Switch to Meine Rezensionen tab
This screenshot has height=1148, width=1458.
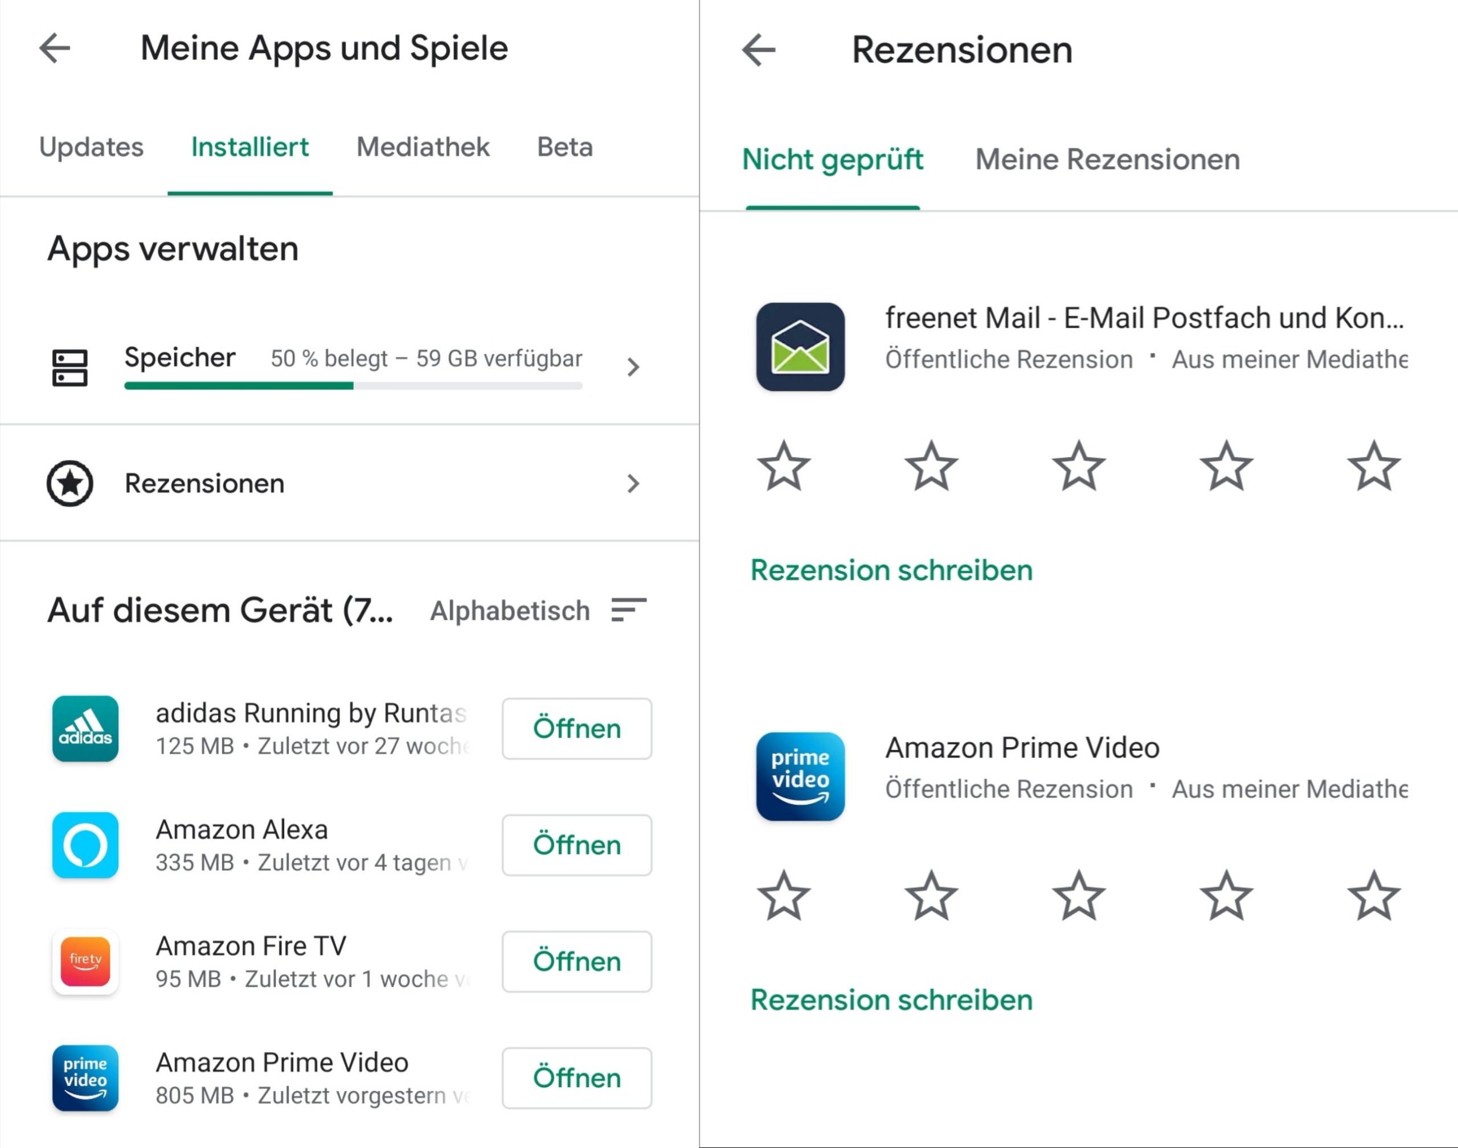(1108, 159)
